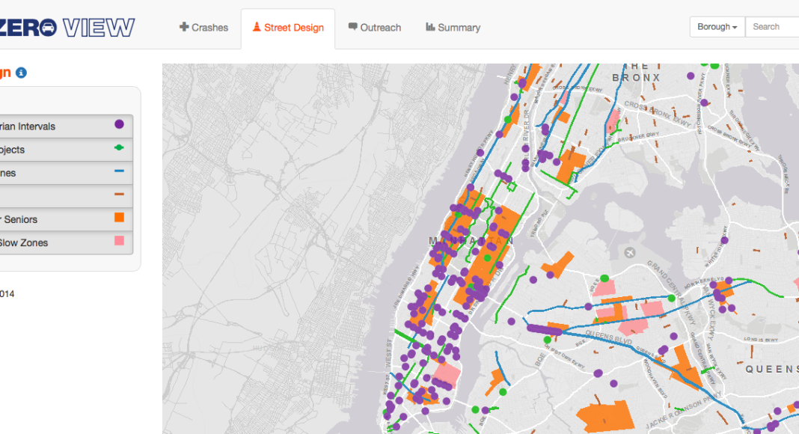Focus the Search input field
This screenshot has width=799, height=434.
point(772,27)
